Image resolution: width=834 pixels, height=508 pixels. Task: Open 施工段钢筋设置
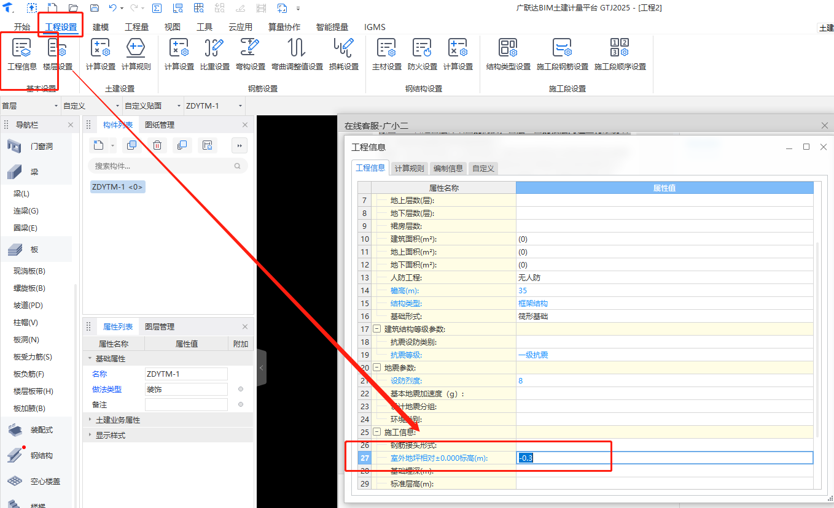[x=563, y=54]
